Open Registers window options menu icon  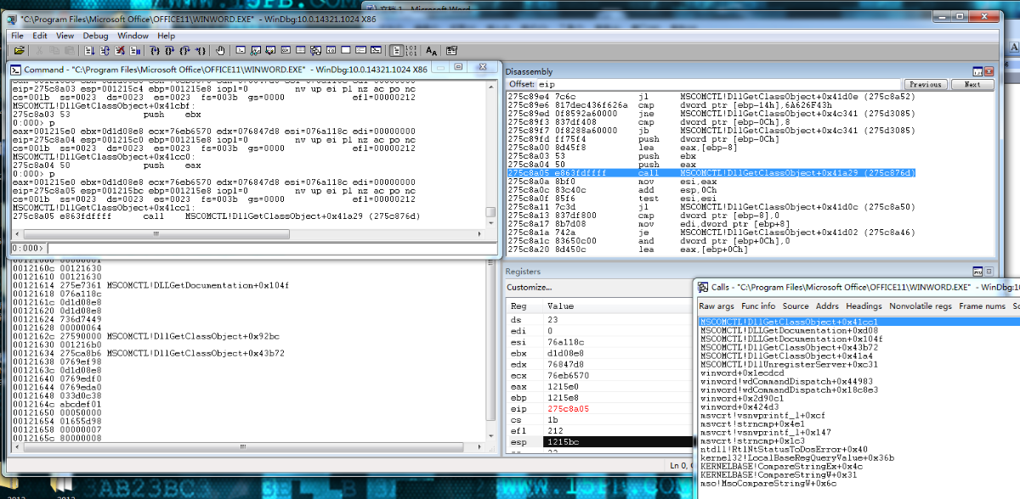[977, 271]
